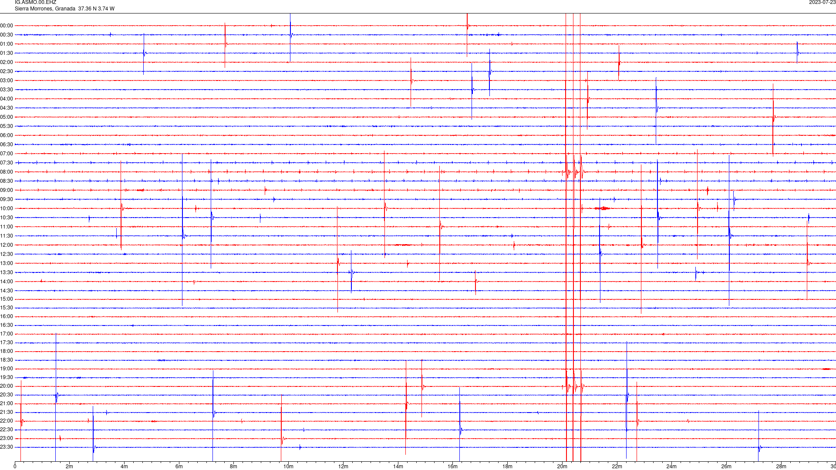Select the 03:00 trace time label
This screenshot has width=836, height=470.
(x=7, y=81)
